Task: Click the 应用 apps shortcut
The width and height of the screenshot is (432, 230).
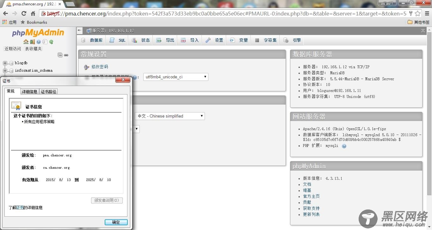Action: (9, 22)
